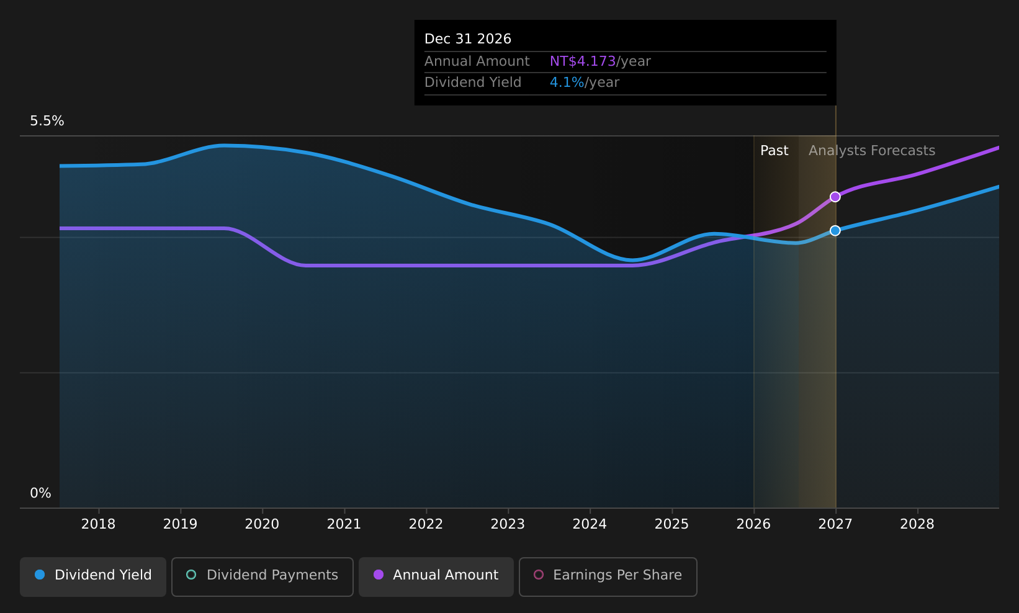This screenshot has height=613, width=1019.
Task: Click the 2022 x-axis label
Action: (426, 524)
